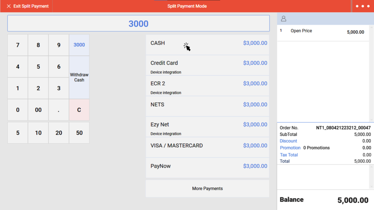Open the Discount link
This screenshot has height=210, width=374.
289,141
